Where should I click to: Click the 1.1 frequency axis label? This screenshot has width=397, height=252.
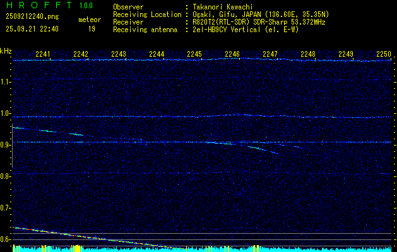click(6, 82)
